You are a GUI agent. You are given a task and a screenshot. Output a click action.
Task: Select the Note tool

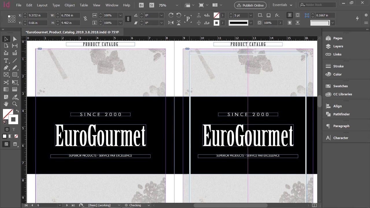coord(6,97)
